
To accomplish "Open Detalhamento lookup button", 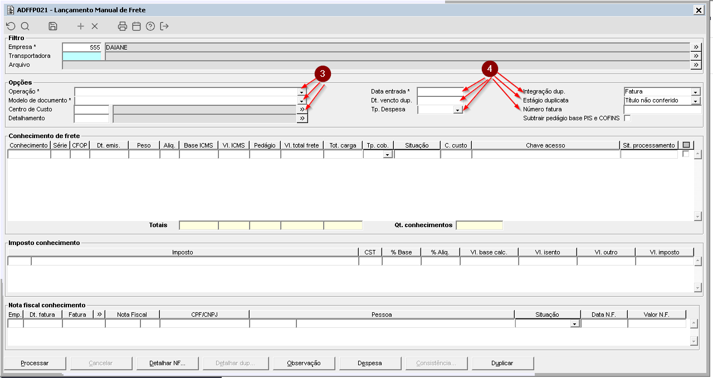I will point(302,119).
